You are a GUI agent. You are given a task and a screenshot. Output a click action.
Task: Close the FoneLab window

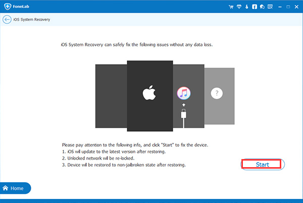(x=296, y=7)
